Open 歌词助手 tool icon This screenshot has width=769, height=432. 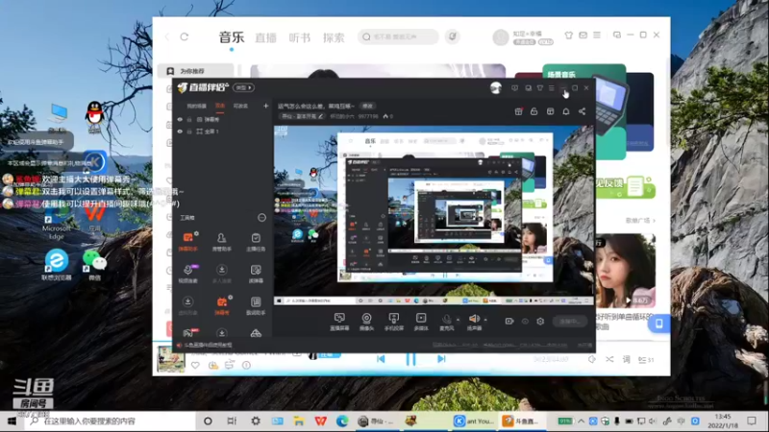click(256, 305)
